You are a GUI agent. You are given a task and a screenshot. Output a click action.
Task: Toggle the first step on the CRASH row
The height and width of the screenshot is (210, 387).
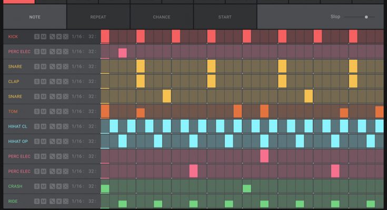105,188
